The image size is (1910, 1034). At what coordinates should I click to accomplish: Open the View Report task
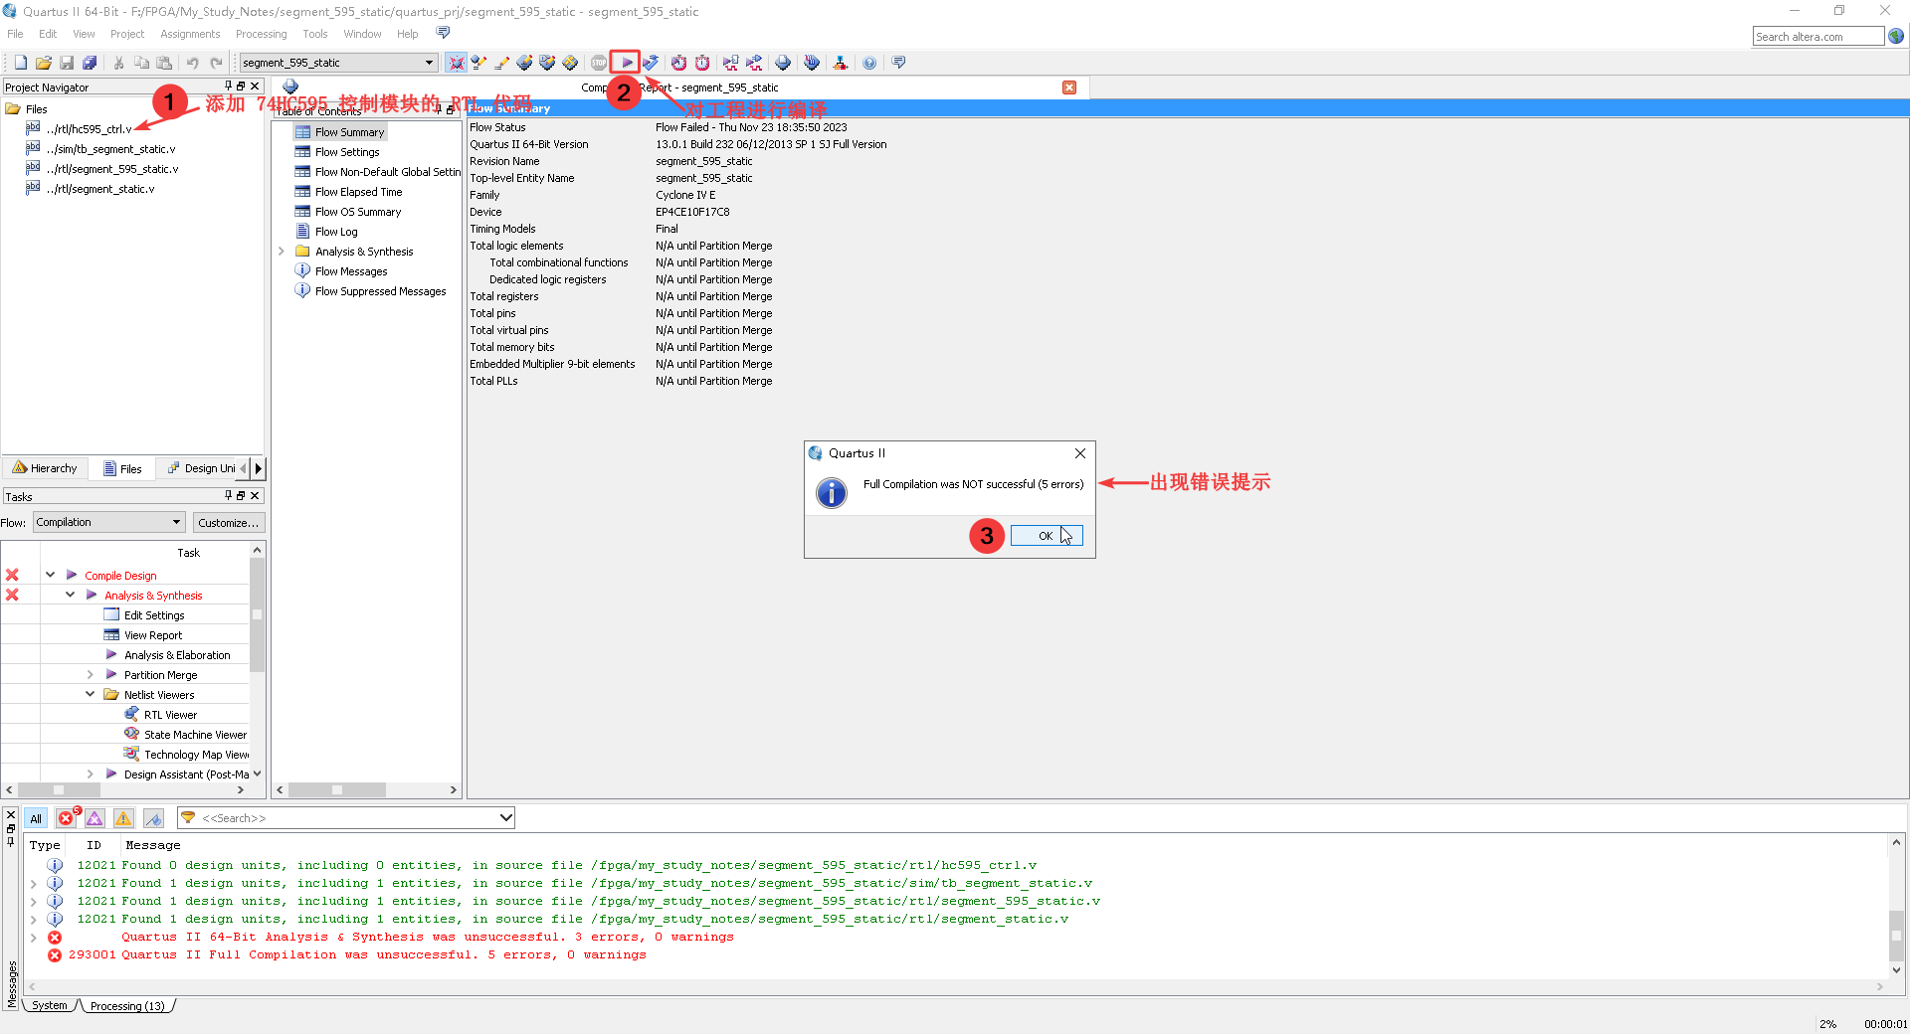153,635
